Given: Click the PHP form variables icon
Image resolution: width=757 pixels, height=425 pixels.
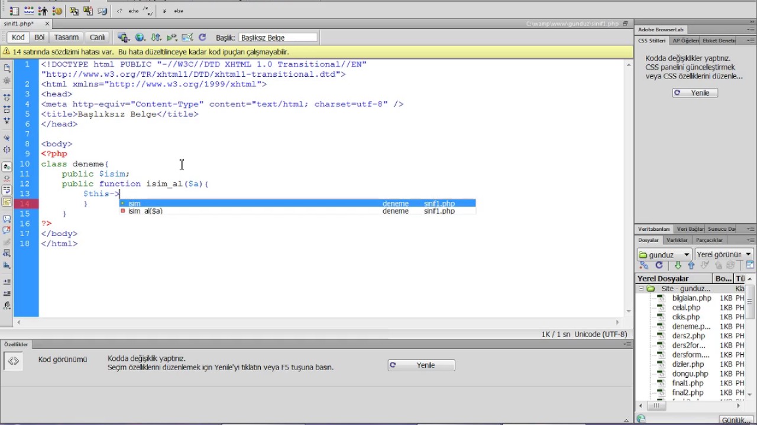Looking at the screenshot, I should [14, 11].
